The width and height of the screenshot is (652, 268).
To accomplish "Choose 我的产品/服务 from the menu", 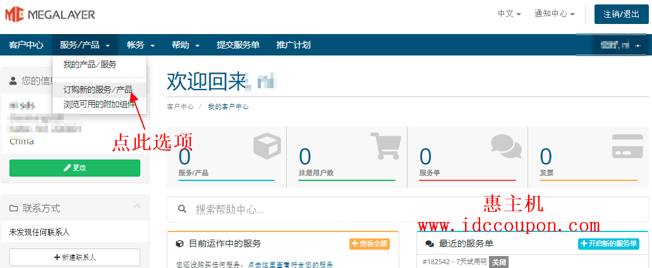I will (90, 64).
